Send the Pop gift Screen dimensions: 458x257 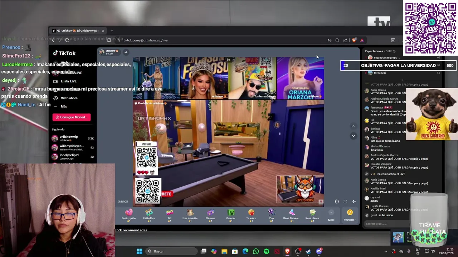(x=272, y=215)
